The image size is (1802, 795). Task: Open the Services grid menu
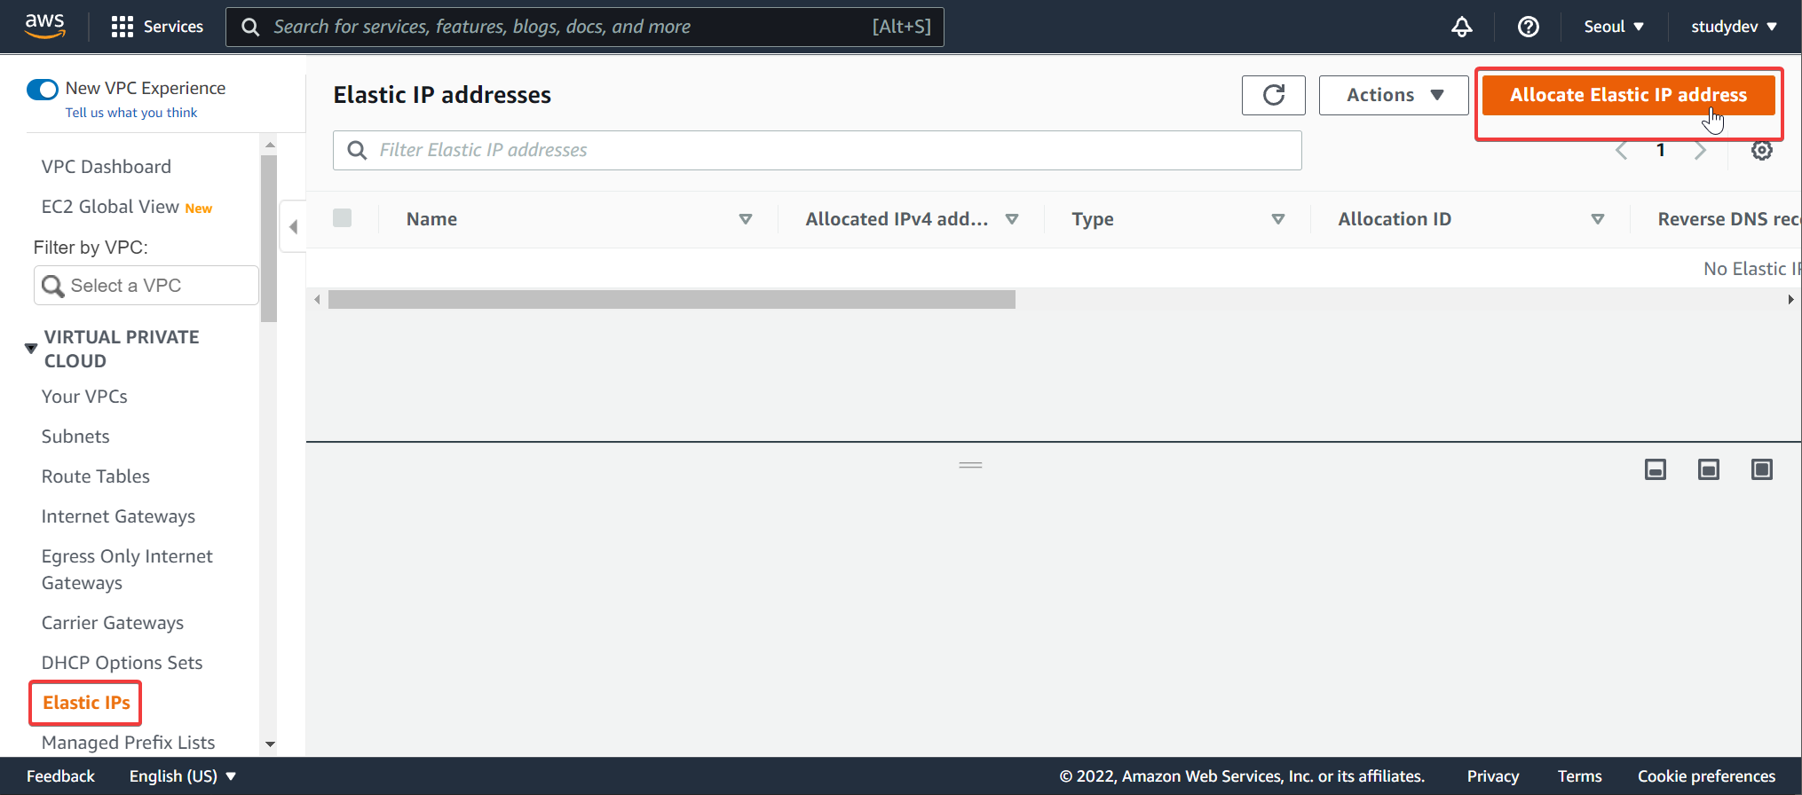[157, 27]
